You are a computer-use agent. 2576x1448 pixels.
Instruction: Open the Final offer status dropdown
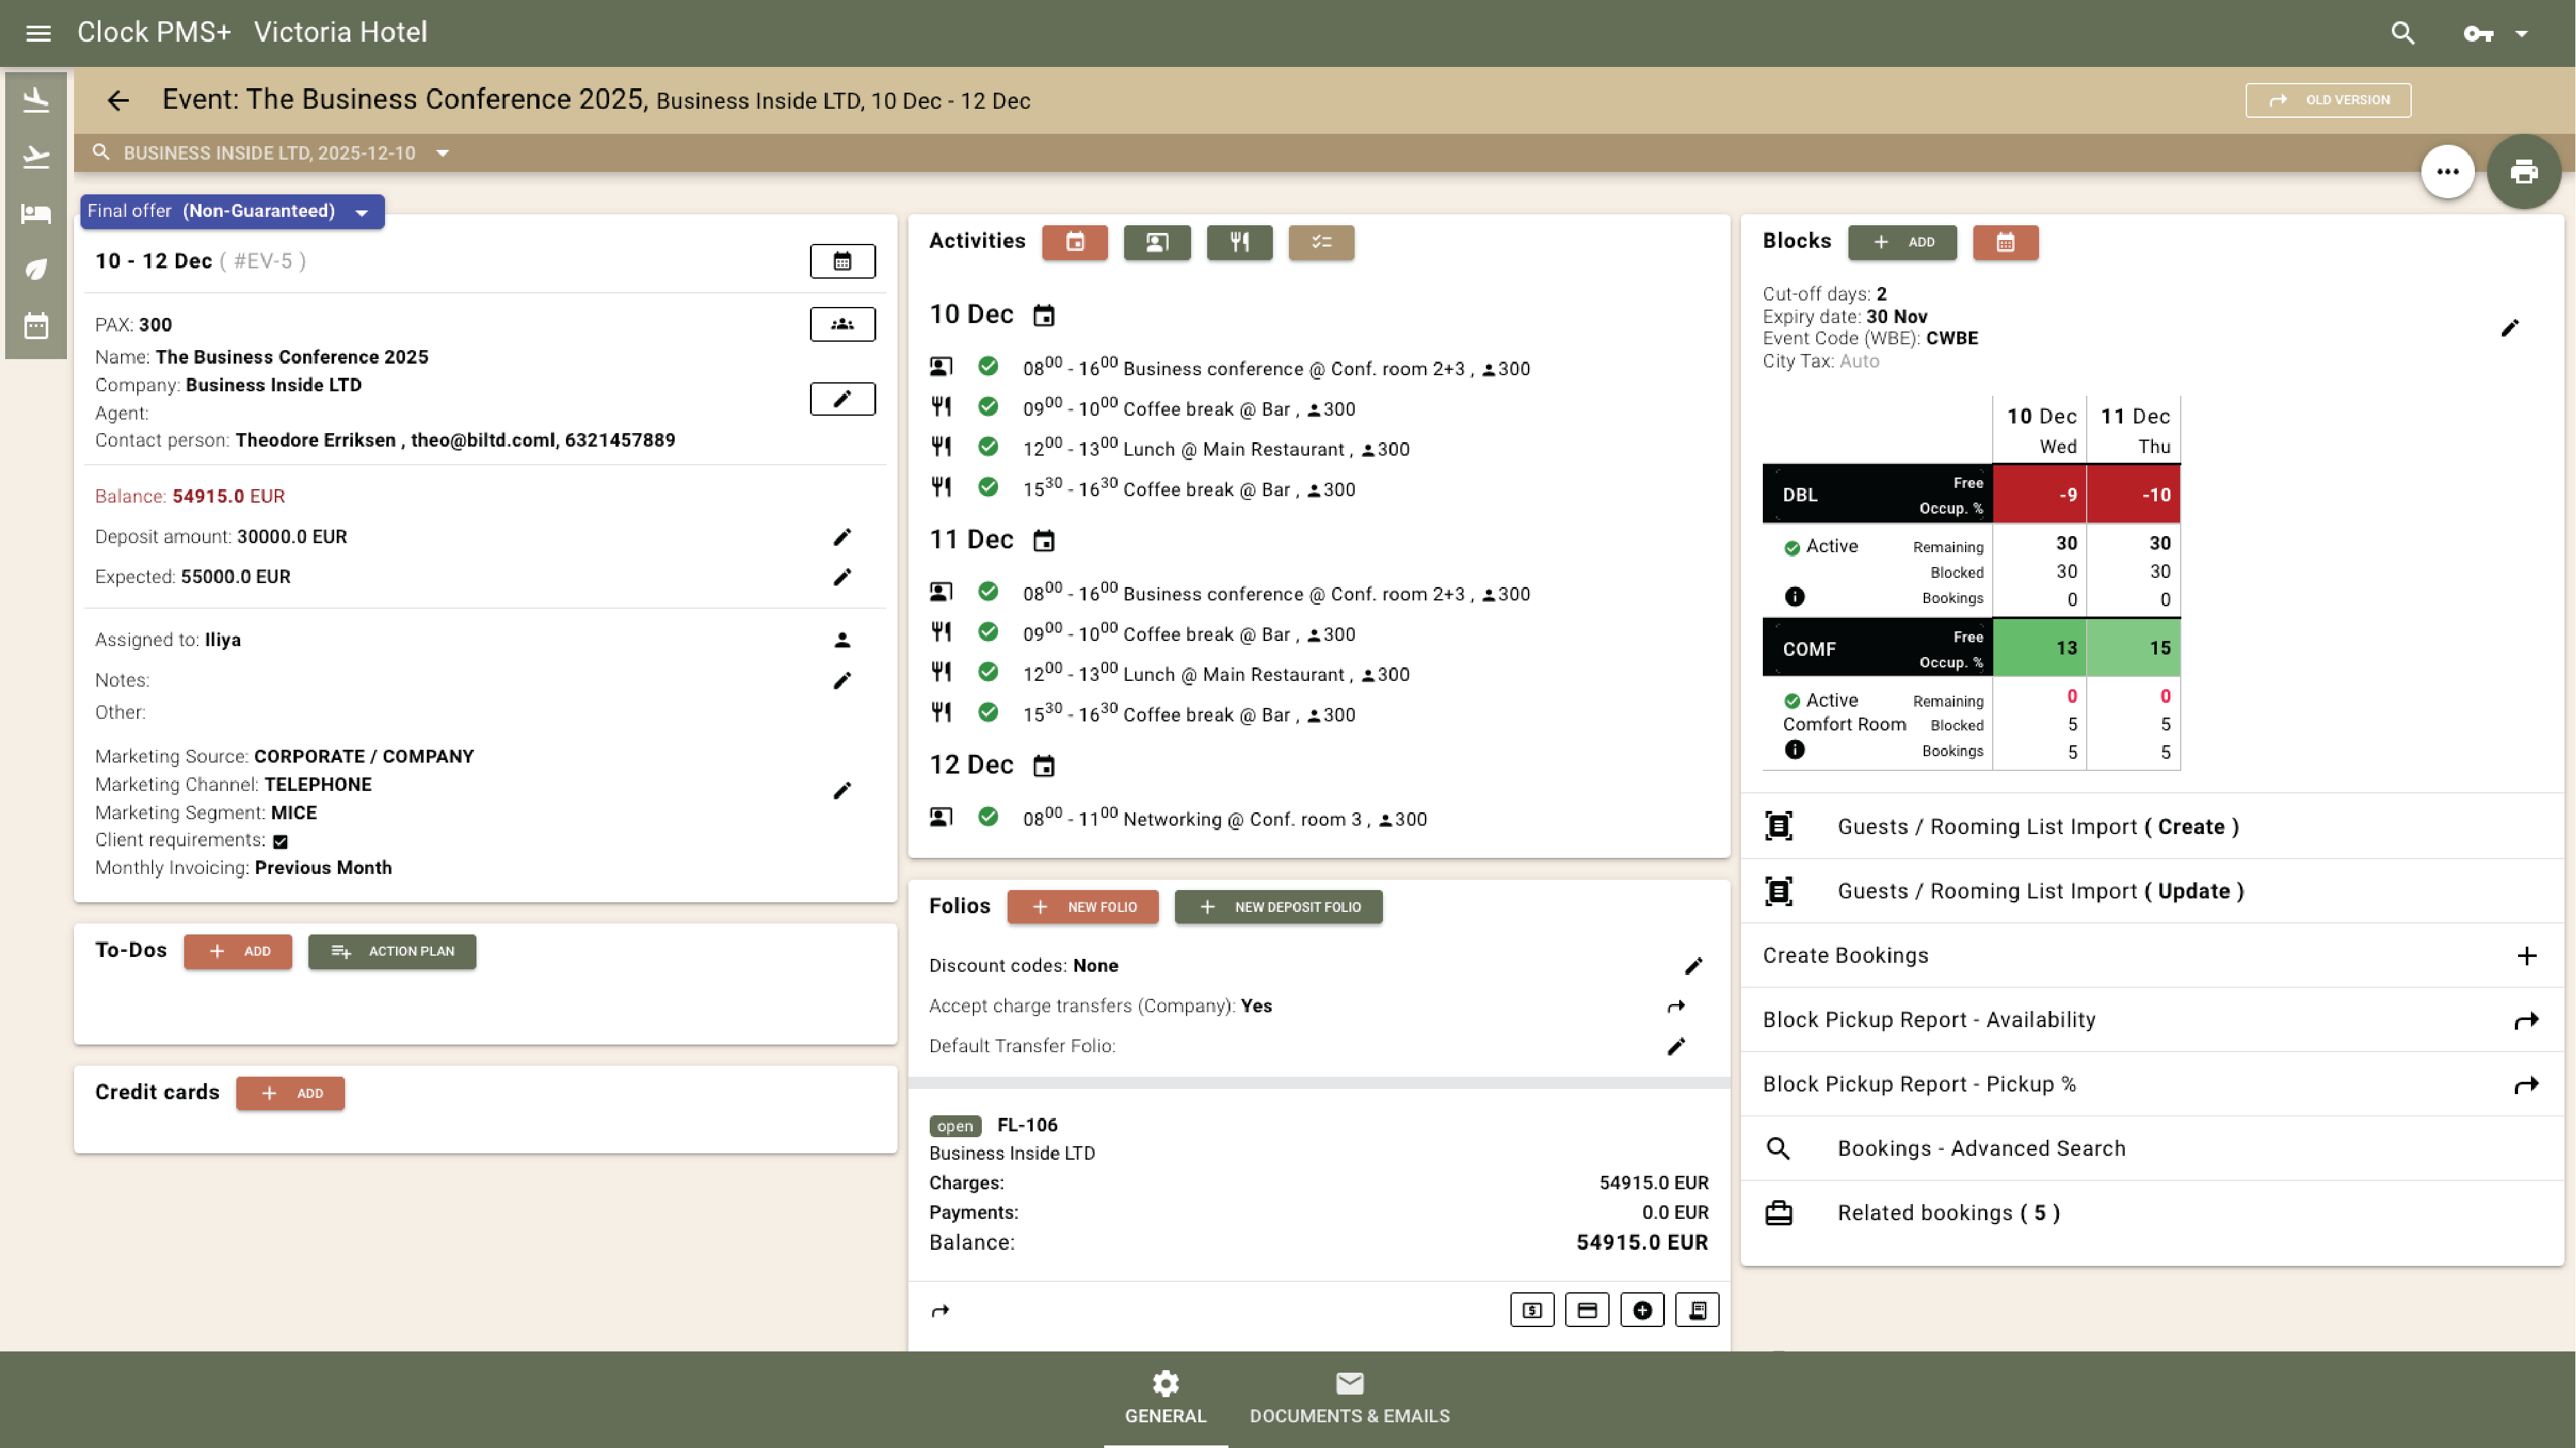[232, 211]
